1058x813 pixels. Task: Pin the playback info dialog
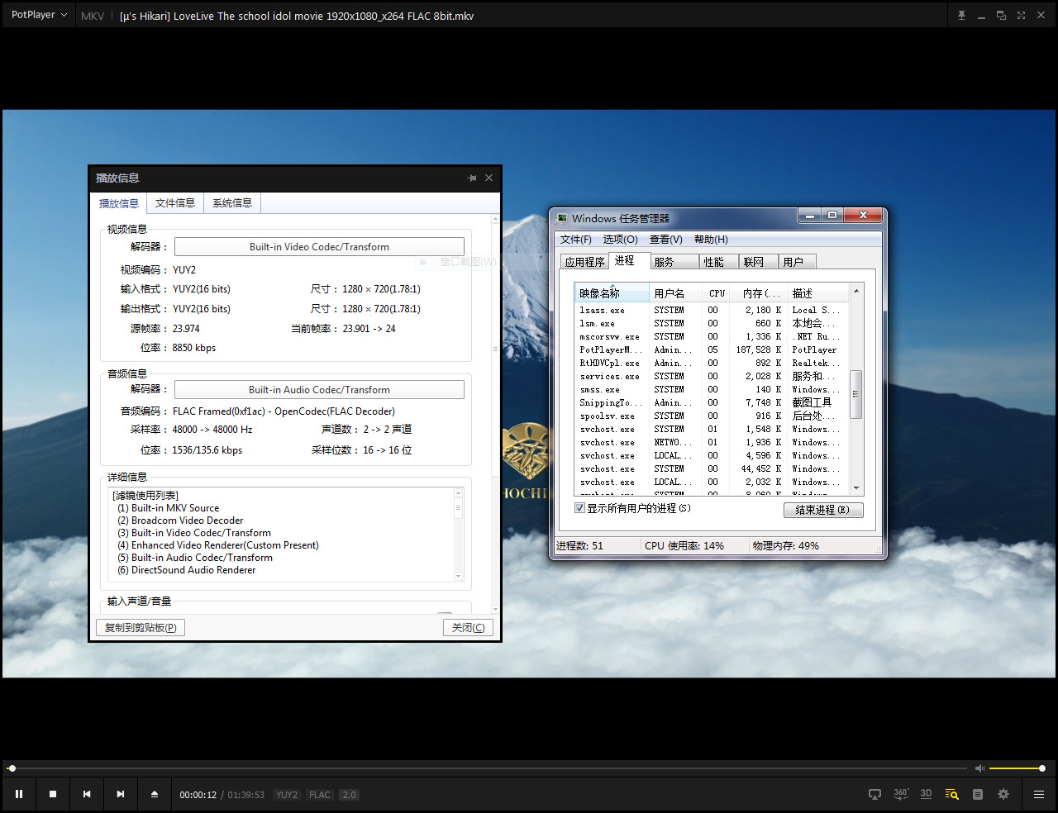coord(472,178)
